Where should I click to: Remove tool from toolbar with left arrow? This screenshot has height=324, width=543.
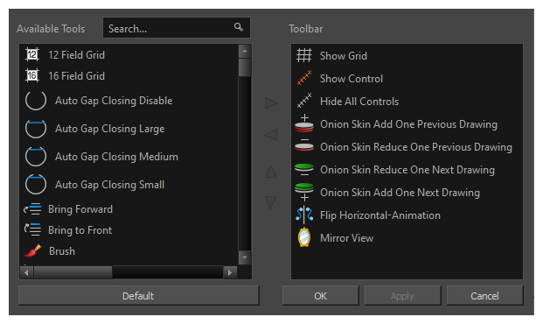271,135
